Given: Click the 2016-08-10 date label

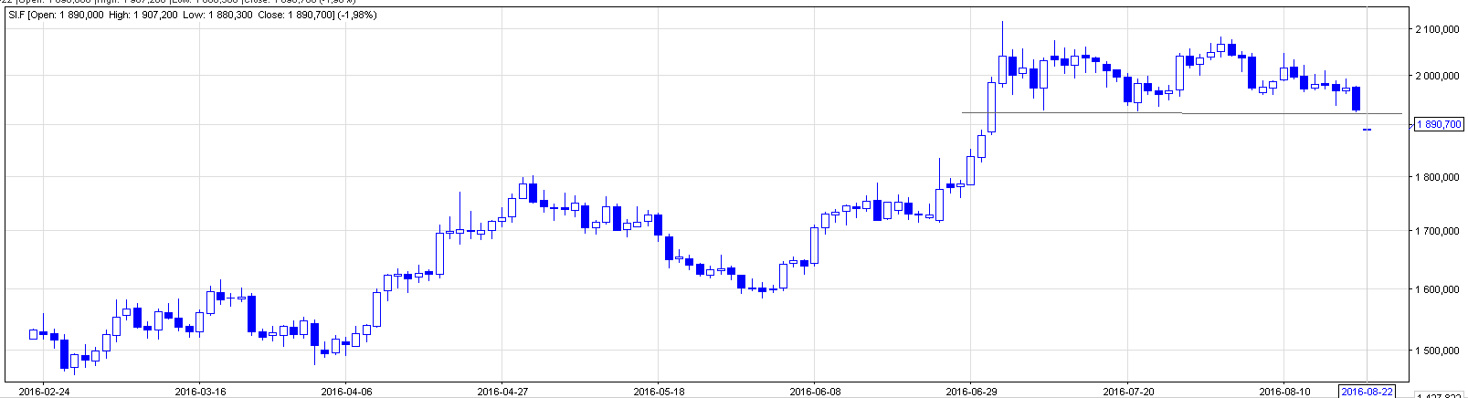Looking at the screenshot, I should tap(1284, 392).
